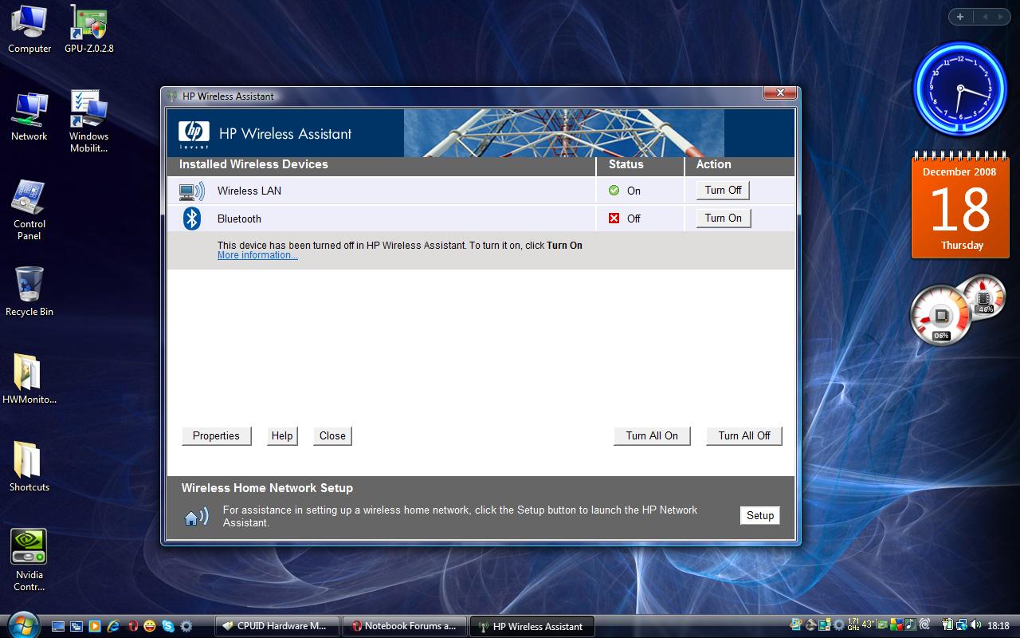The height and width of the screenshot is (638, 1020).
Task: Launch Windows Media Player from Quick Launch
Action: pos(95,626)
